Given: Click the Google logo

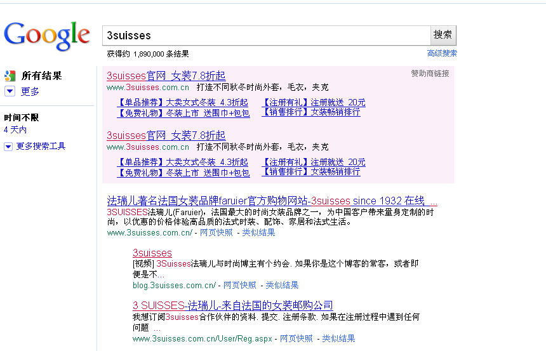Looking at the screenshot, I should coord(46,36).
